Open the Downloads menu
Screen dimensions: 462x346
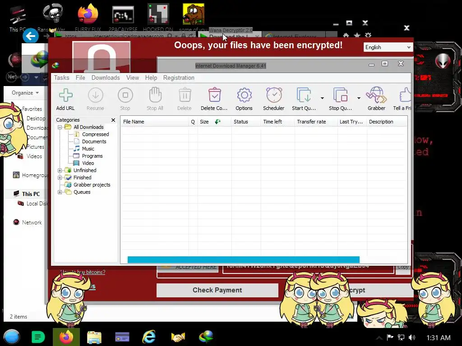(106, 77)
